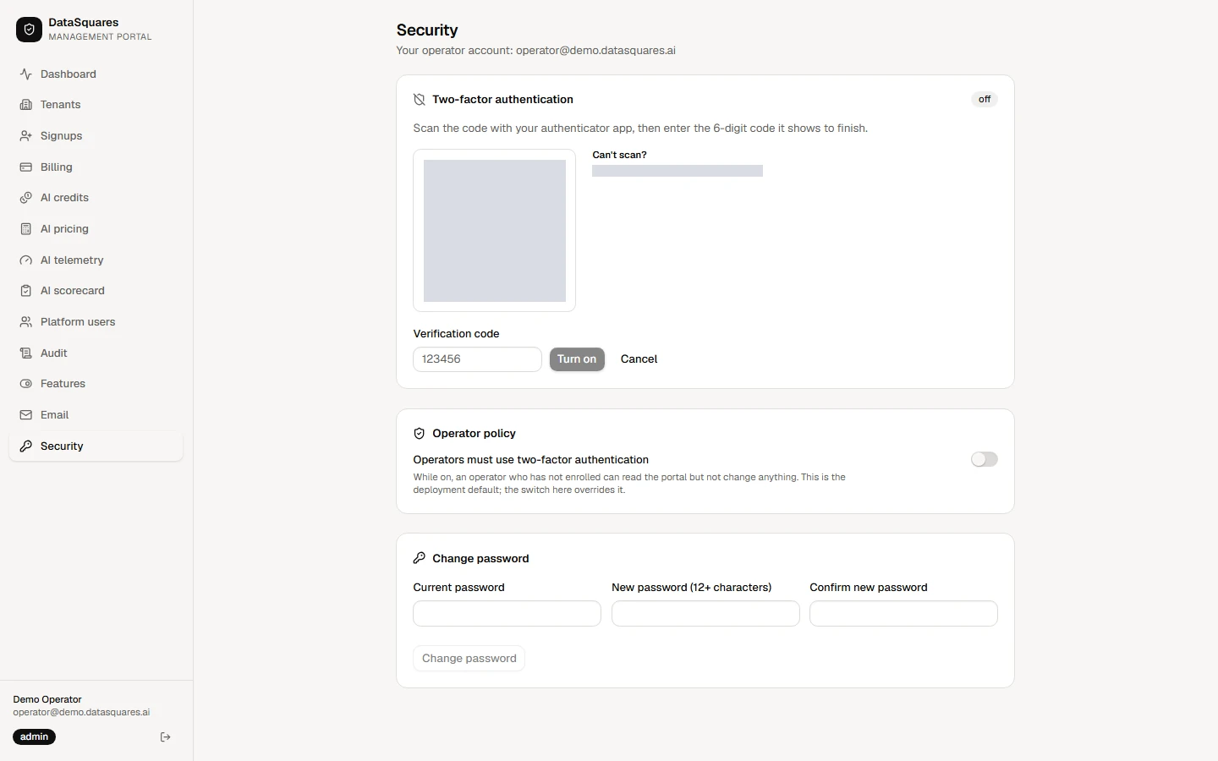Open the AI telemetry page
Viewport: 1218px width, 761px height.
96,260
